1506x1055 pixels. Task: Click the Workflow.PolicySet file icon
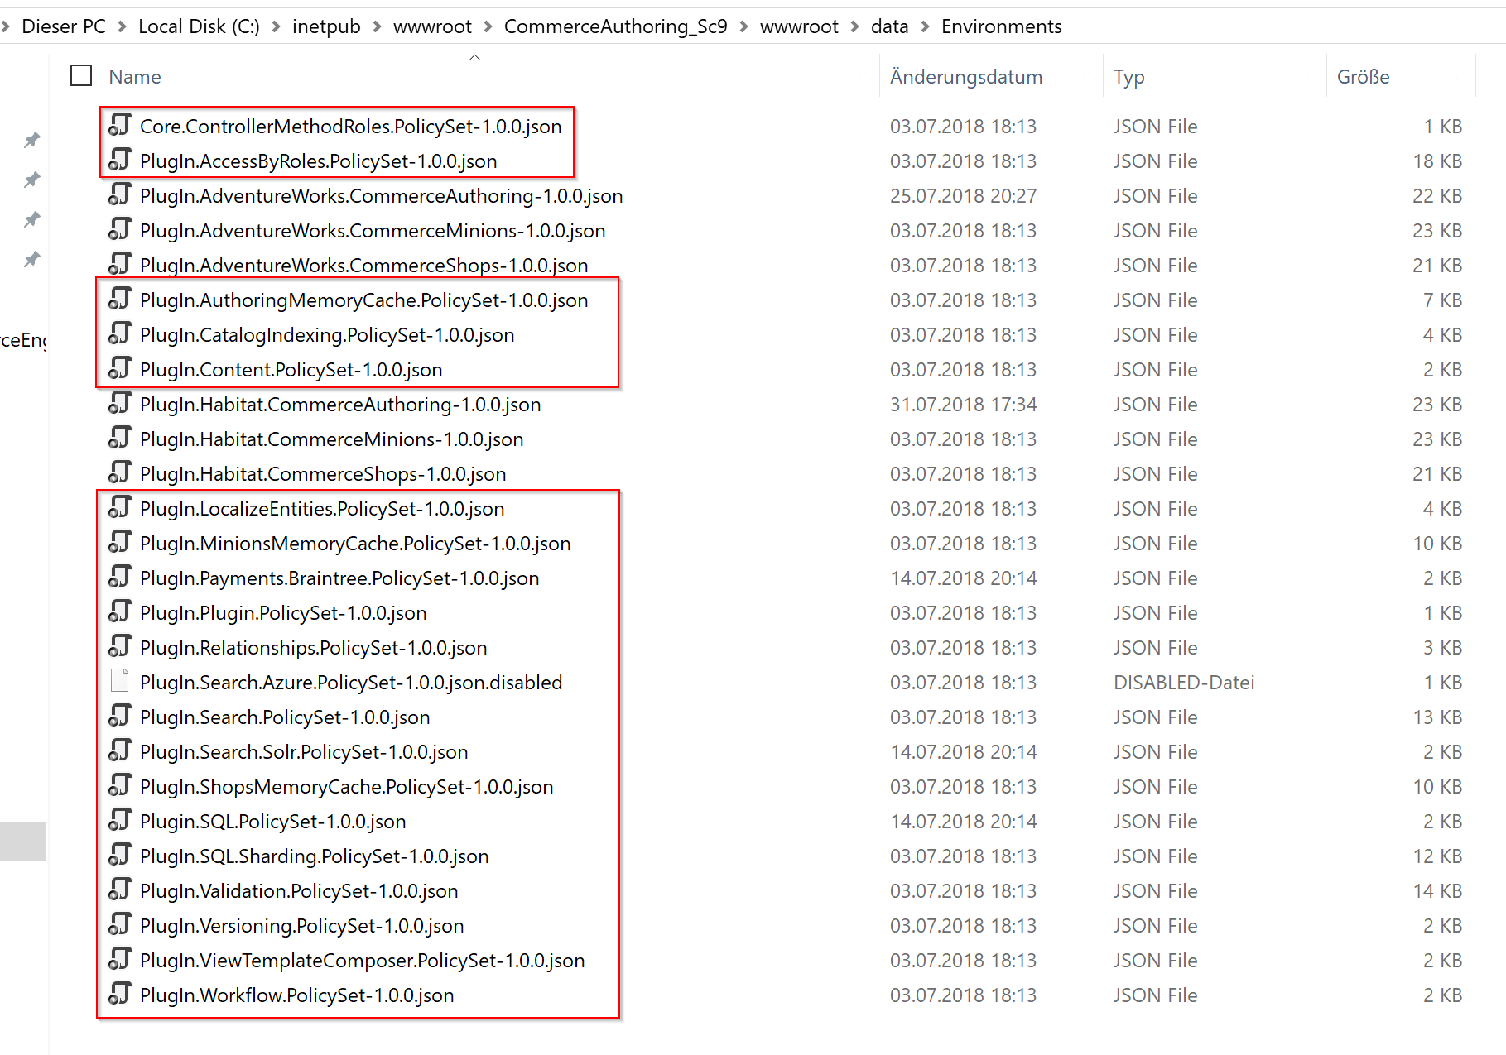[x=120, y=994]
